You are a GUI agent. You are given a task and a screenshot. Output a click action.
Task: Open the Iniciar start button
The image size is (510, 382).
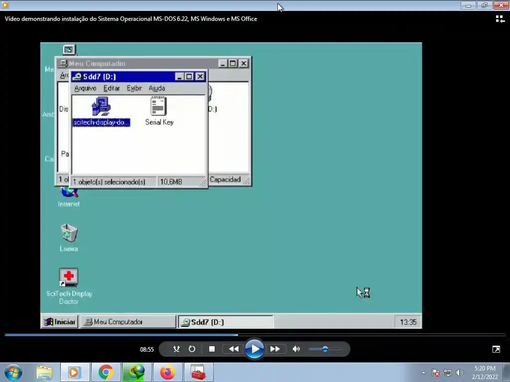60,322
